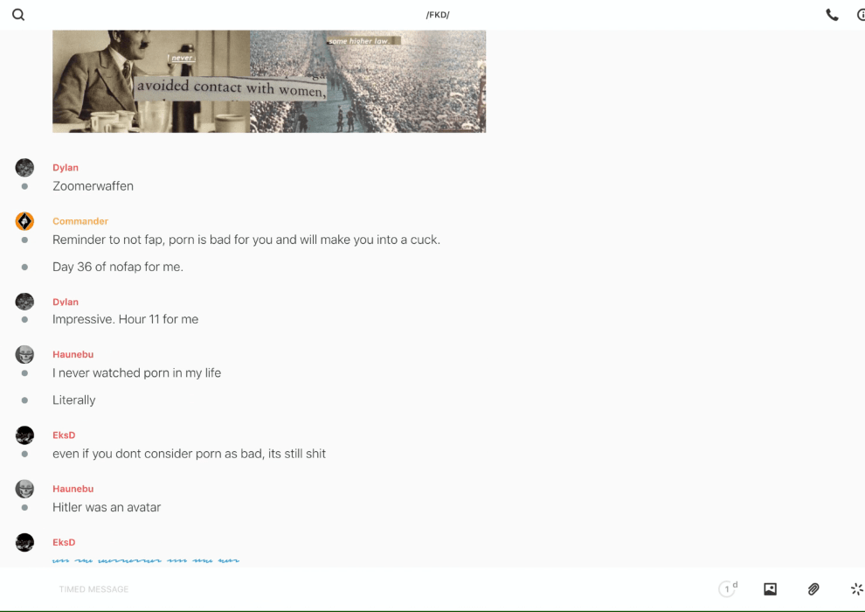Open the info icon beside the phone
This screenshot has width=865, height=612.
(860, 15)
